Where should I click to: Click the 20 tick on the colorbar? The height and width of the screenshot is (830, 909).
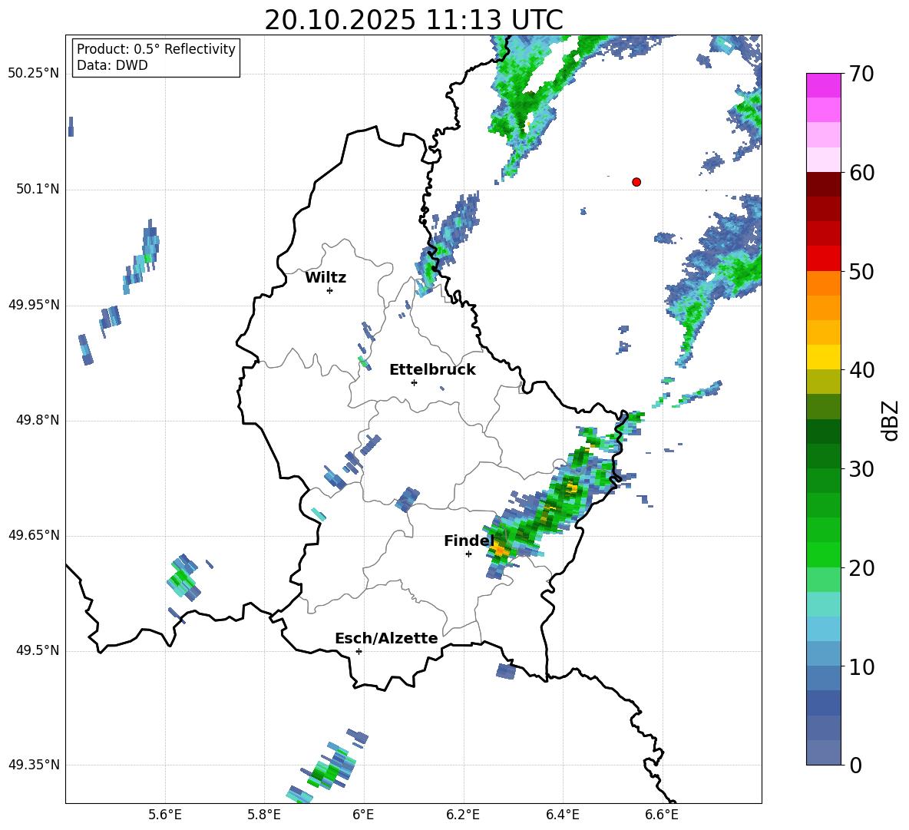click(862, 568)
